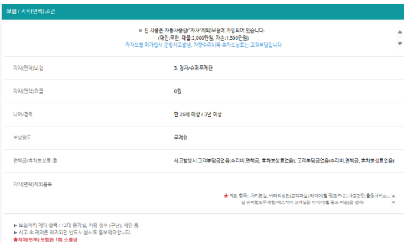
Task: Click the 나이/경력 row label
Action: point(22,114)
